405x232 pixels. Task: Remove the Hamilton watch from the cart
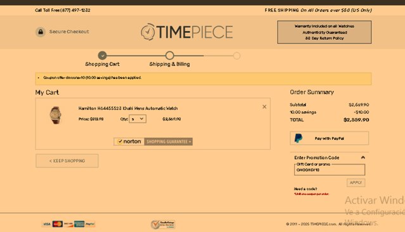264,107
